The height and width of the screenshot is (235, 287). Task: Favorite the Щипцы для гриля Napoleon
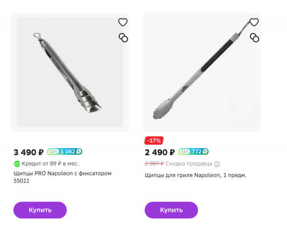click(254, 22)
